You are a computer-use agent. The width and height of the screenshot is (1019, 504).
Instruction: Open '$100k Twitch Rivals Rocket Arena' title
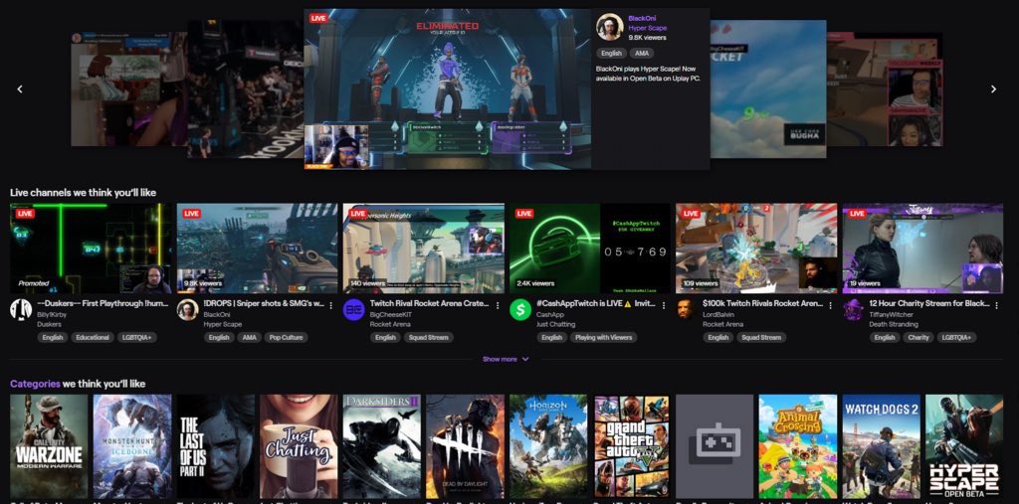tap(763, 303)
